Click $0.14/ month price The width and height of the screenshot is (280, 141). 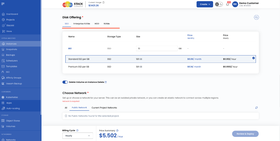pos(194,67)
